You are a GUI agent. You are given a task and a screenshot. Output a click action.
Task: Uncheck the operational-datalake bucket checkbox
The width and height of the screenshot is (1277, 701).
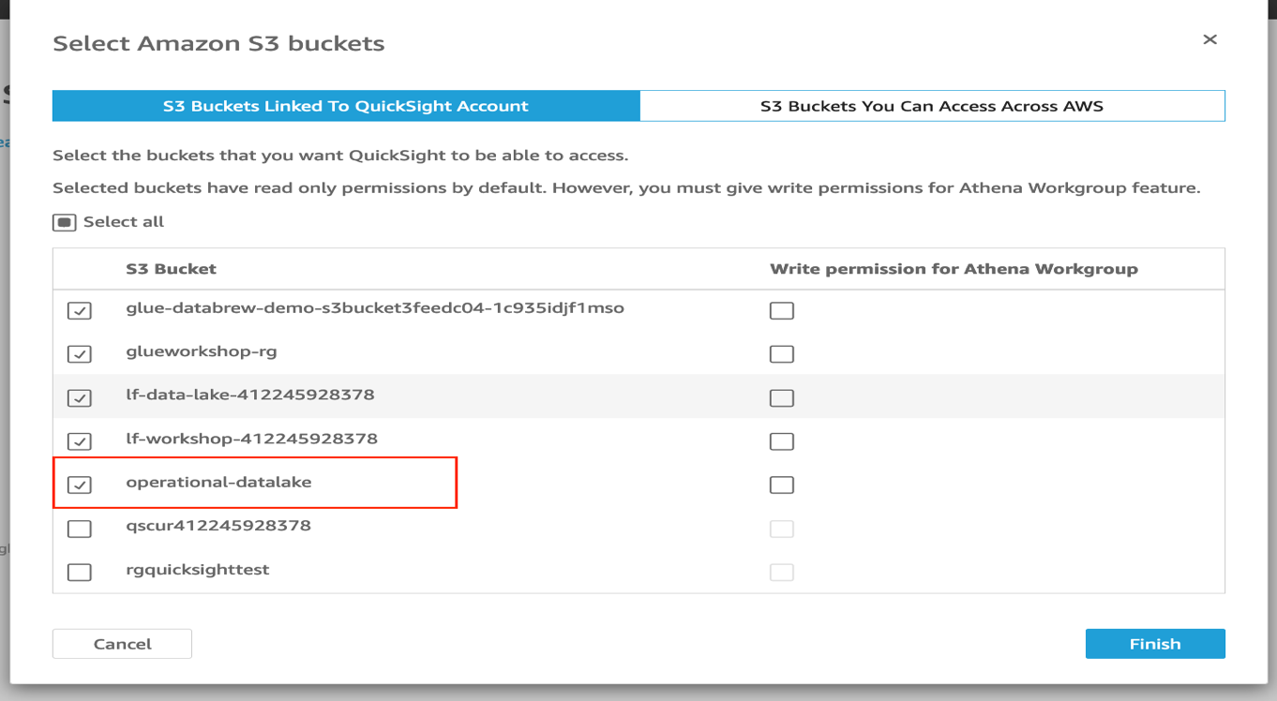pos(80,485)
